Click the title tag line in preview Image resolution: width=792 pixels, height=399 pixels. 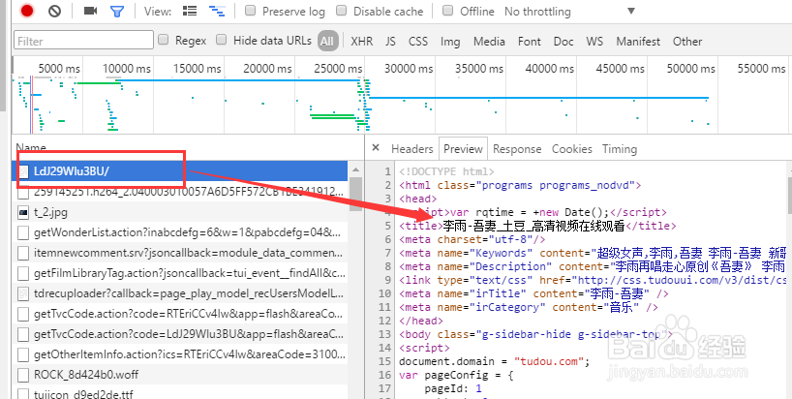click(537, 226)
